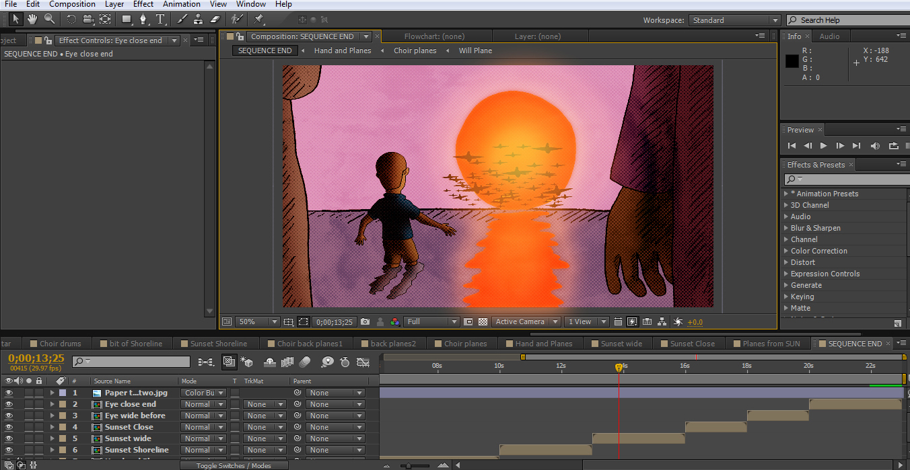Select the Zoom magnifier tool

(49, 19)
